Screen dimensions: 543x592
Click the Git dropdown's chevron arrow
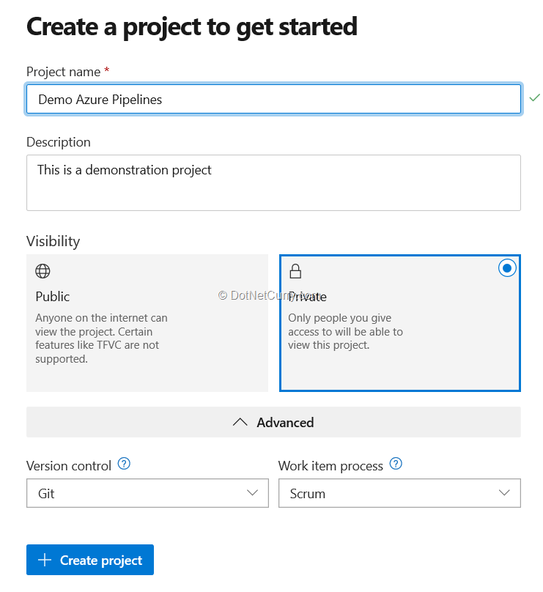pyautogui.click(x=253, y=493)
